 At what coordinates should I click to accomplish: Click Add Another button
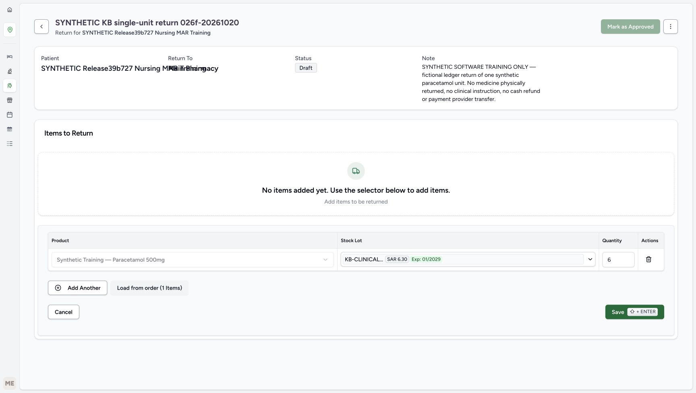[x=78, y=288]
